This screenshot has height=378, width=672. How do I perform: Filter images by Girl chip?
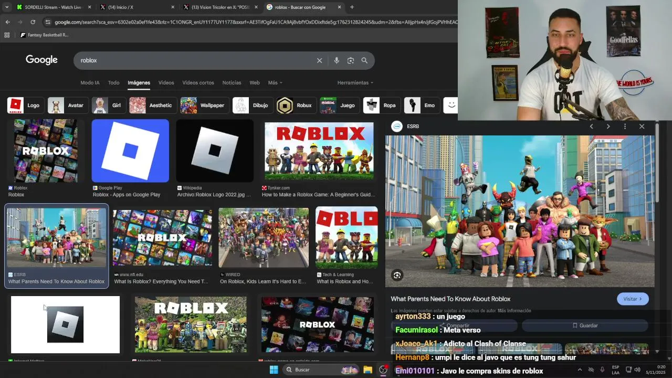point(108,106)
